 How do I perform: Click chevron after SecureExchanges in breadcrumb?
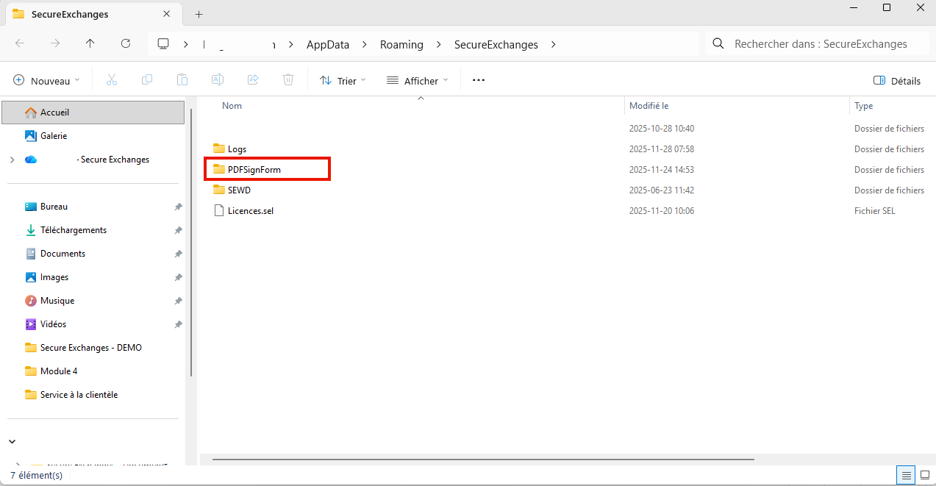click(553, 44)
